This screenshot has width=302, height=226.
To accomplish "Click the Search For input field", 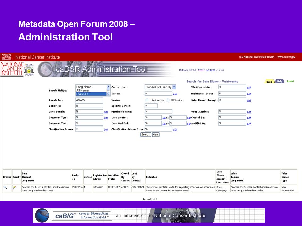I will pyautogui.click(x=89, y=100).
